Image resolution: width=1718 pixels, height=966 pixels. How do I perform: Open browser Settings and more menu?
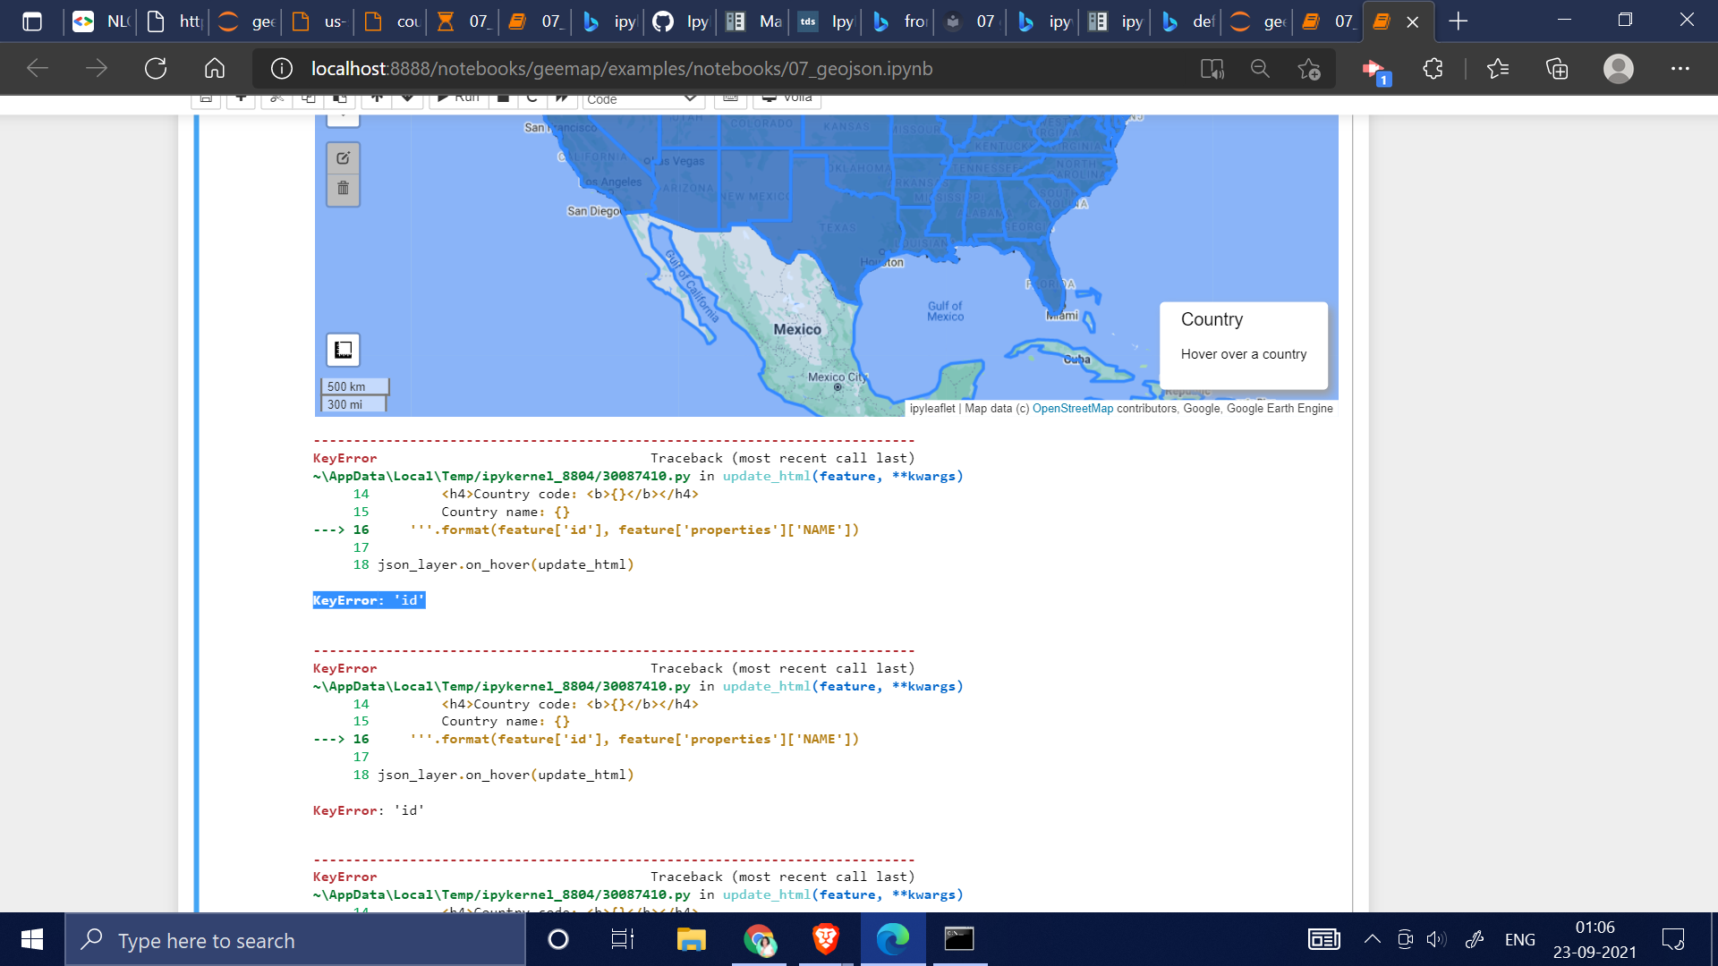click(1680, 69)
